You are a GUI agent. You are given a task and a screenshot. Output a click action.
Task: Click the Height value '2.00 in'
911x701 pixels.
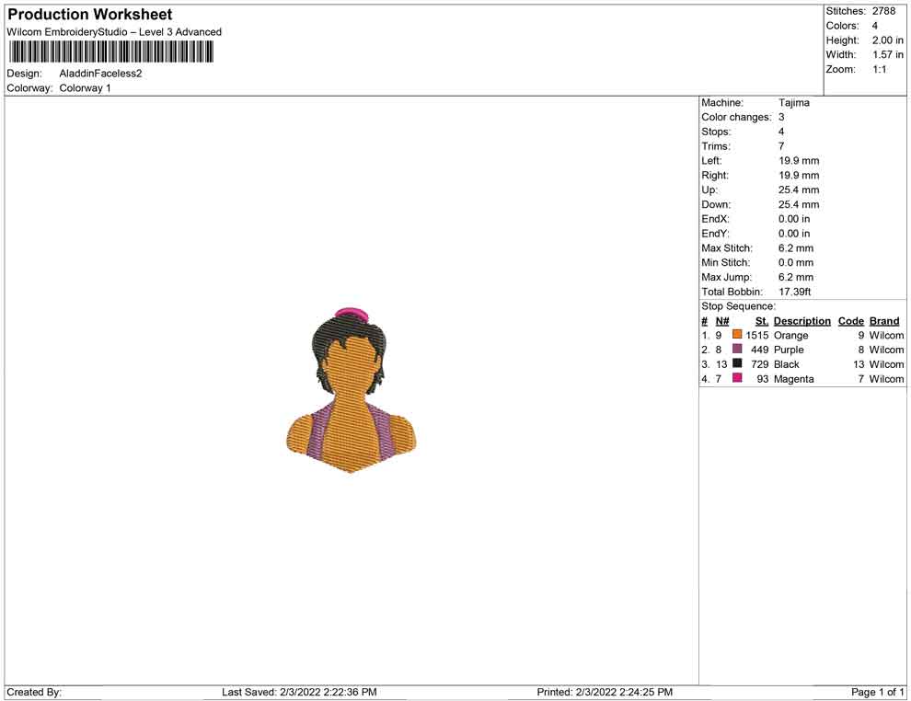click(x=888, y=40)
